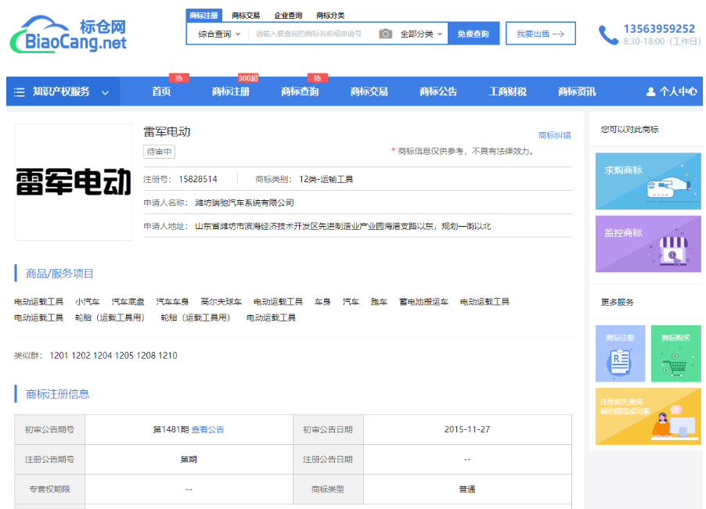Expand the 知识产权服务 menu chevron
The width and height of the screenshot is (706, 509).
pyautogui.click(x=106, y=92)
